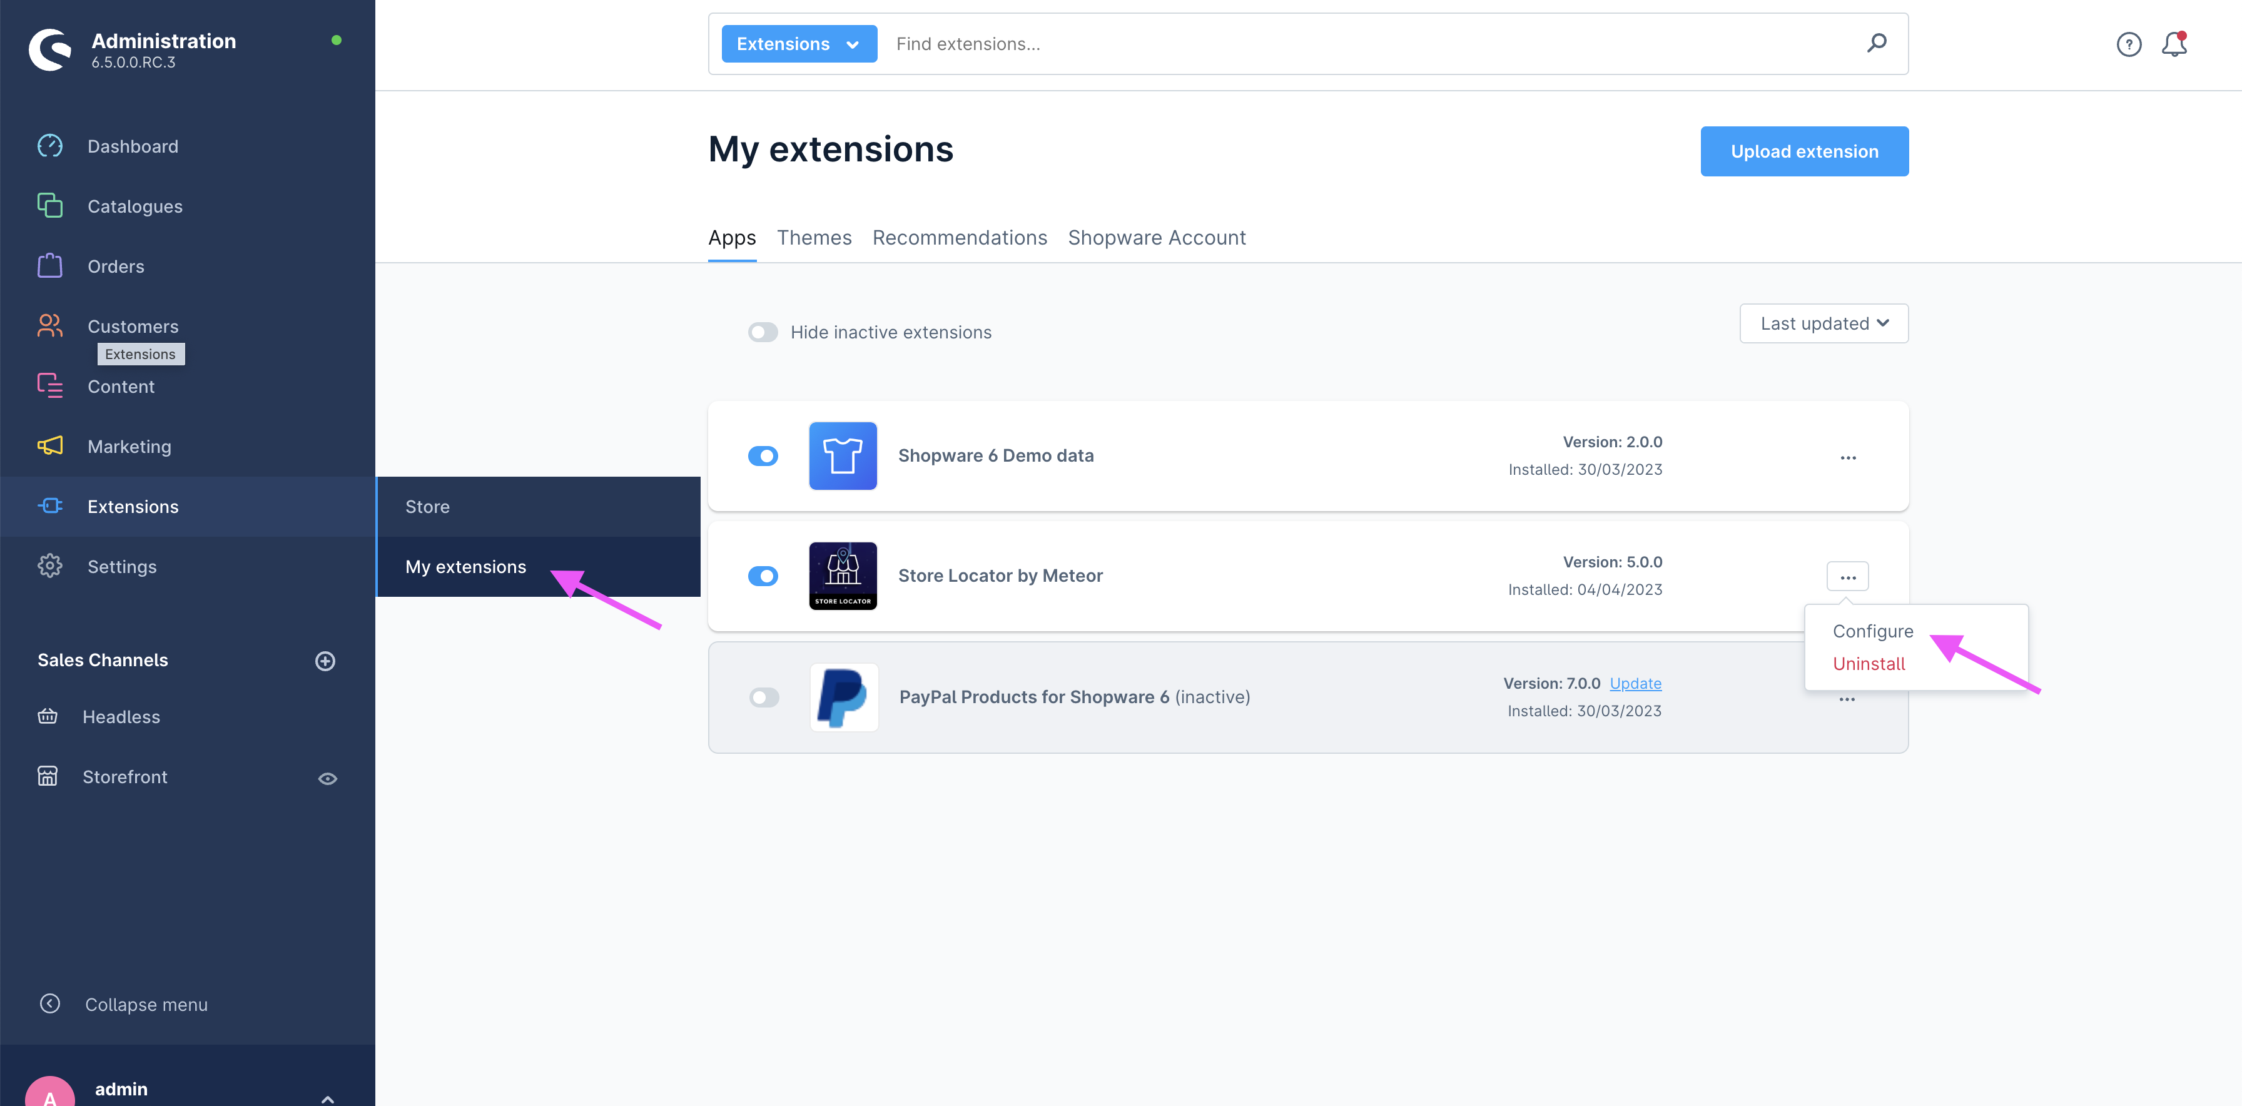This screenshot has width=2242, height=1106.
Task: Click the Marketing megaphone icon
Action: pos(49,447)
